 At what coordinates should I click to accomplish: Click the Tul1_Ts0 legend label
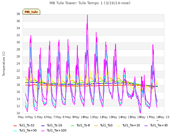[106, 125]
